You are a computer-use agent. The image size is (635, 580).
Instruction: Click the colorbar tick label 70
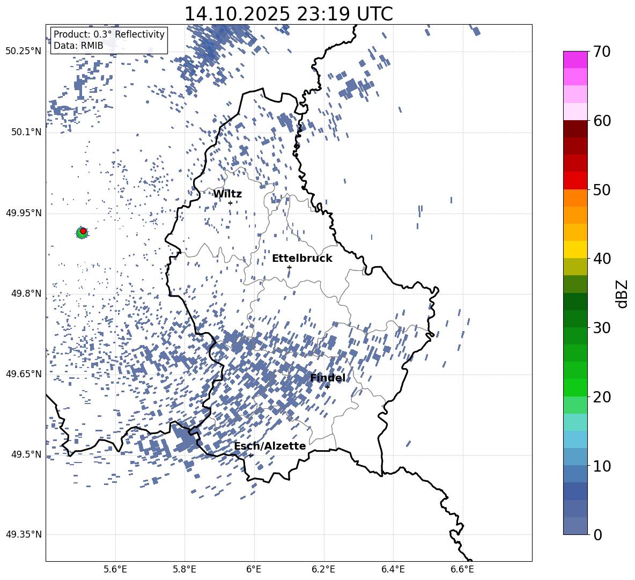pyautogui.click(x=602, y=52)
